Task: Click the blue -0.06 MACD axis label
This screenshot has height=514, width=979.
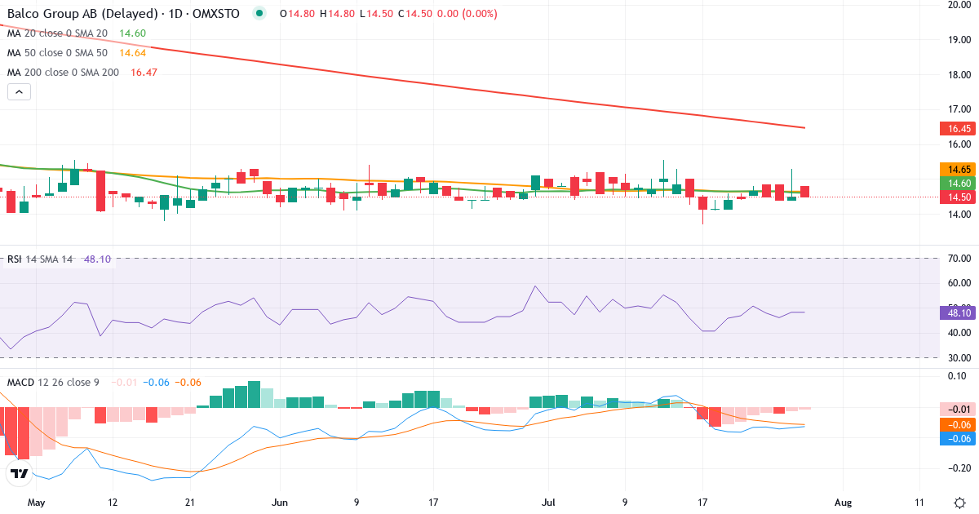Action: coord(957,438)
